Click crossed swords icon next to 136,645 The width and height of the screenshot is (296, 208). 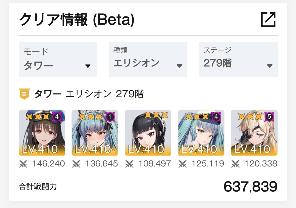point(76,164)
